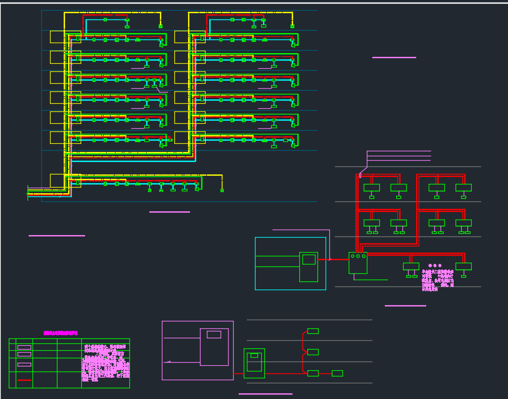Select the pink text block inside legend table

106,363
